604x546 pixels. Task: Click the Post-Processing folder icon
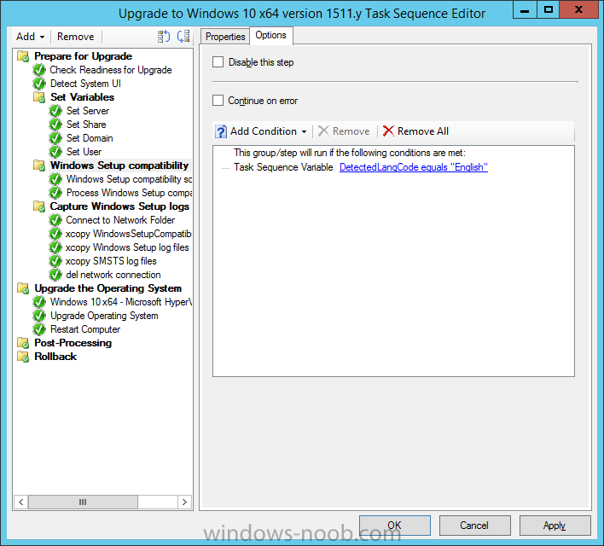(23, 343)
